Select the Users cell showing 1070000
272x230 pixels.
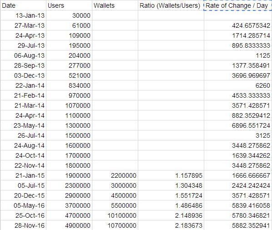[x=69, y=105]
